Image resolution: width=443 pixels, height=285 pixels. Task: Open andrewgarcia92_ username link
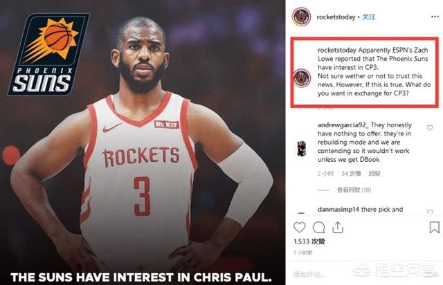tap(343, 125)
